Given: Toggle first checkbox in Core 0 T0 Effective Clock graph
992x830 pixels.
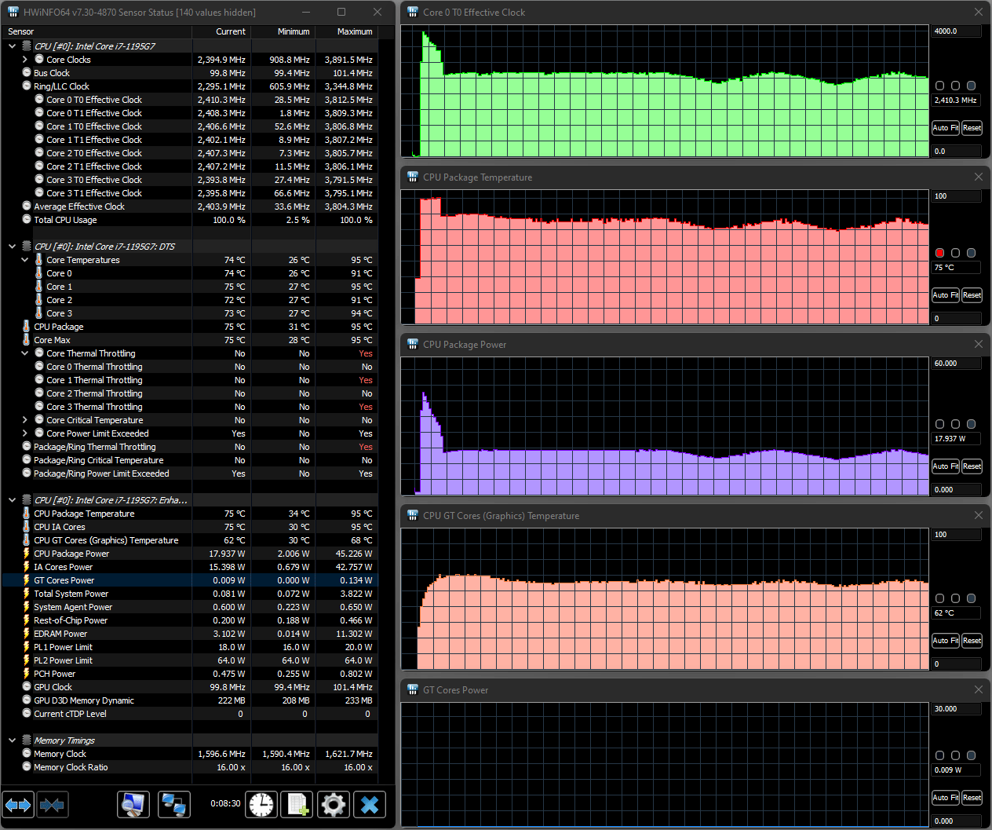Looking at the screenshot, I should coord(939,86).
